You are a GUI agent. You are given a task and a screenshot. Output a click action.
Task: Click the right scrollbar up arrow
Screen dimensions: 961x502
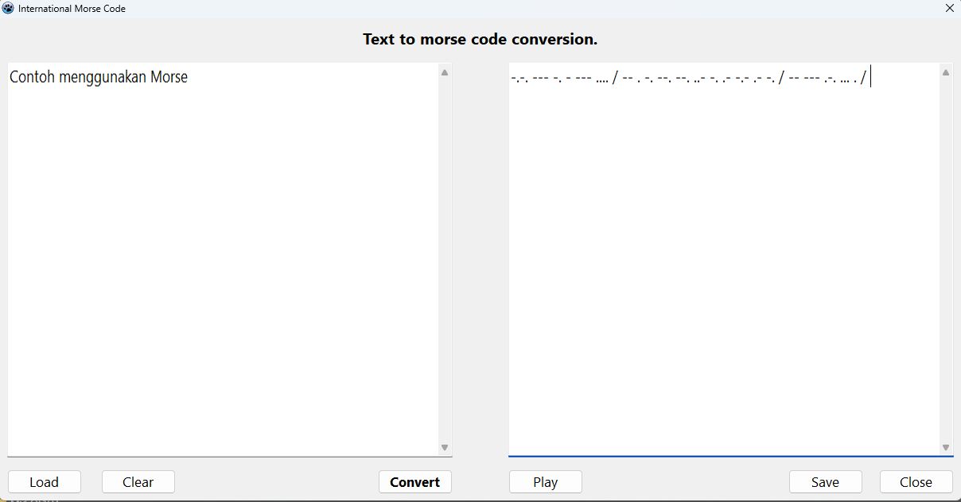tap(946, 72)
